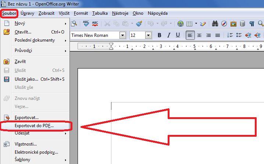The image size is (264, 164).
Task: Open the Úpravy menu
Action: [28, 13]
